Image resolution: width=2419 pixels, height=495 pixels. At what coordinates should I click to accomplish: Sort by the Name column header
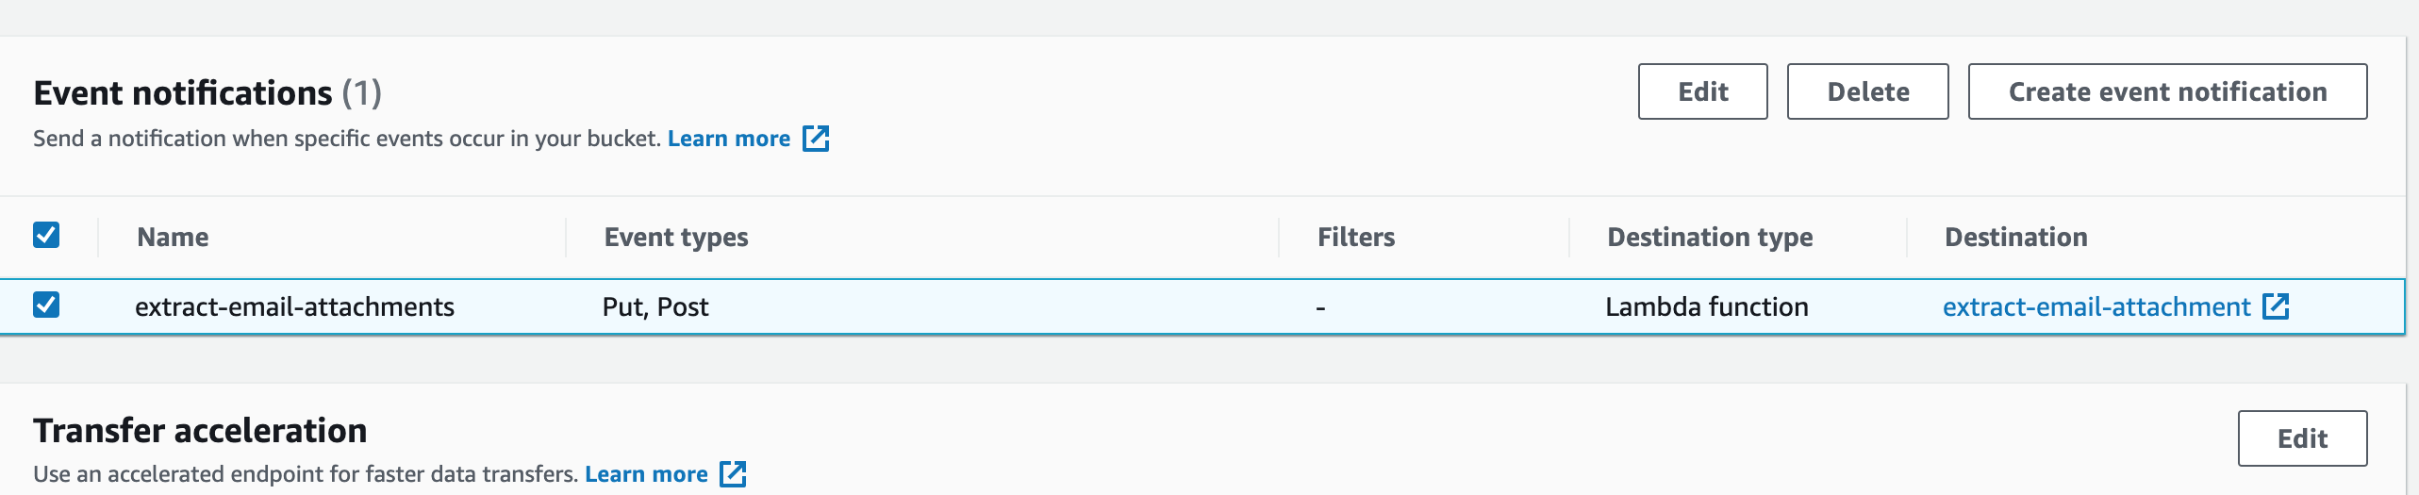tap(173, 237)
